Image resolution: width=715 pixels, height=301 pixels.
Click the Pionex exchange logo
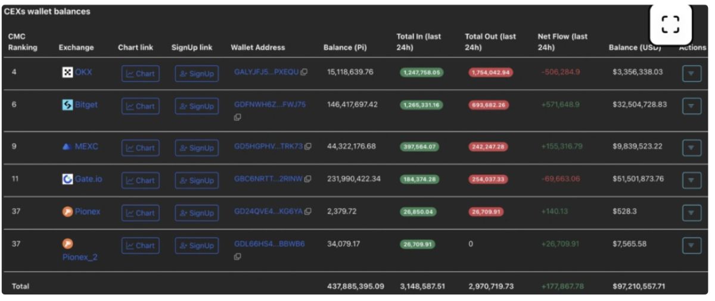click(x=67, y=211)
